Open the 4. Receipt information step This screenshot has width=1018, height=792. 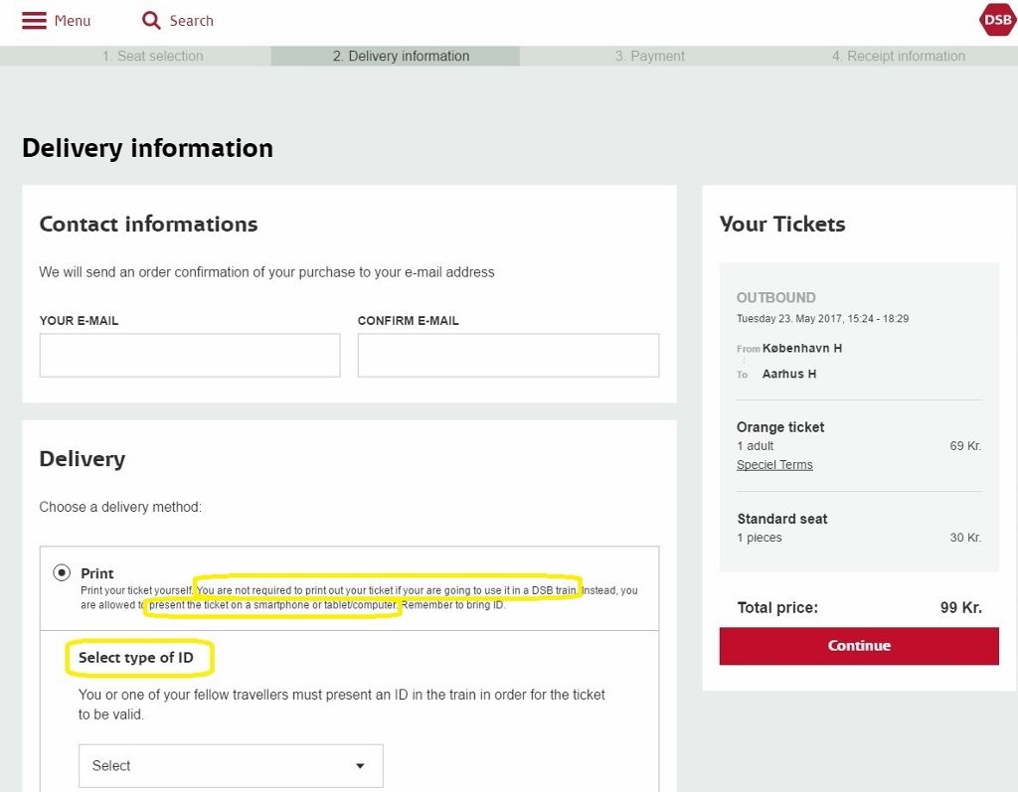click(x=898, y=56)
